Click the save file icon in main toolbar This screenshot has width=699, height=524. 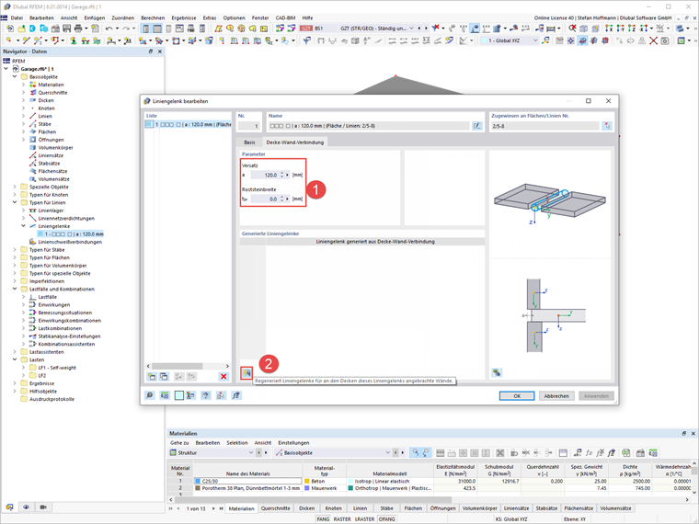click(67, 28)
